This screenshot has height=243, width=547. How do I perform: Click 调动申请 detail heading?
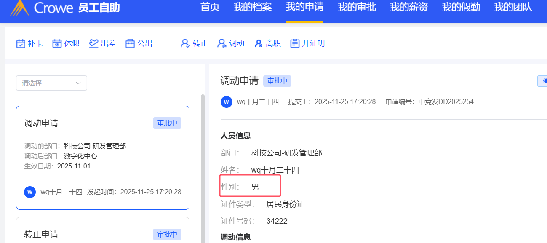(x=239, y=81)
